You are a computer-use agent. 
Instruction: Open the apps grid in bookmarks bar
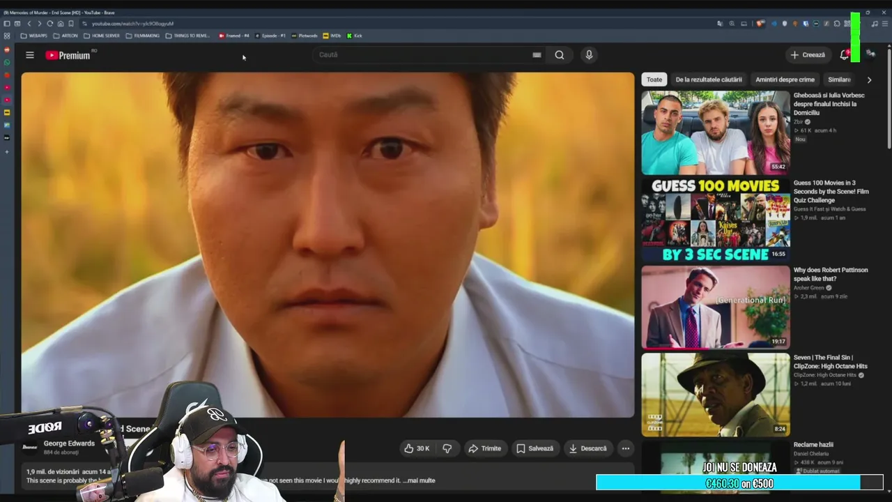pos(7,36)
